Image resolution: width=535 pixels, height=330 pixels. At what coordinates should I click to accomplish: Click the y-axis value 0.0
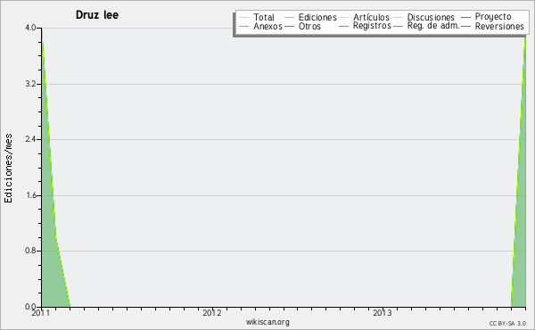(30, 307)
